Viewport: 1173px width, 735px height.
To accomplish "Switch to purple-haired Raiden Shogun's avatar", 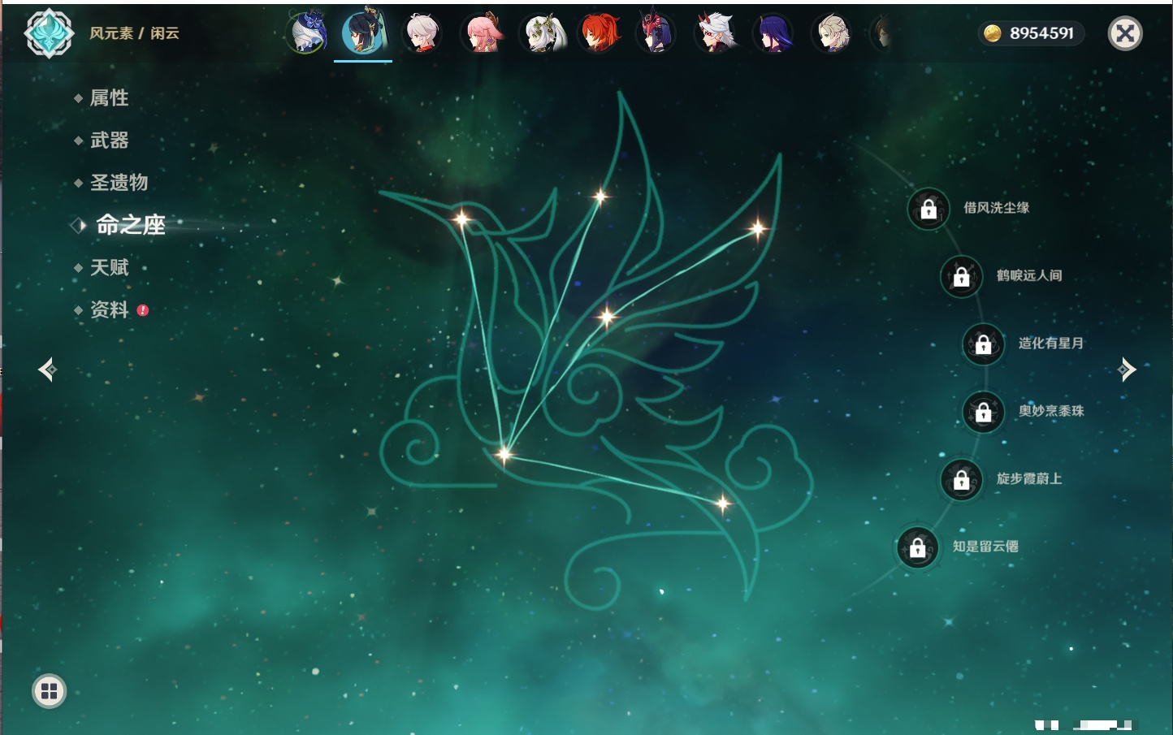I will pos(773,33).
